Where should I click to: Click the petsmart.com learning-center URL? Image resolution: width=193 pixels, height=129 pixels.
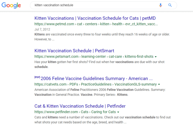point(94,56)
